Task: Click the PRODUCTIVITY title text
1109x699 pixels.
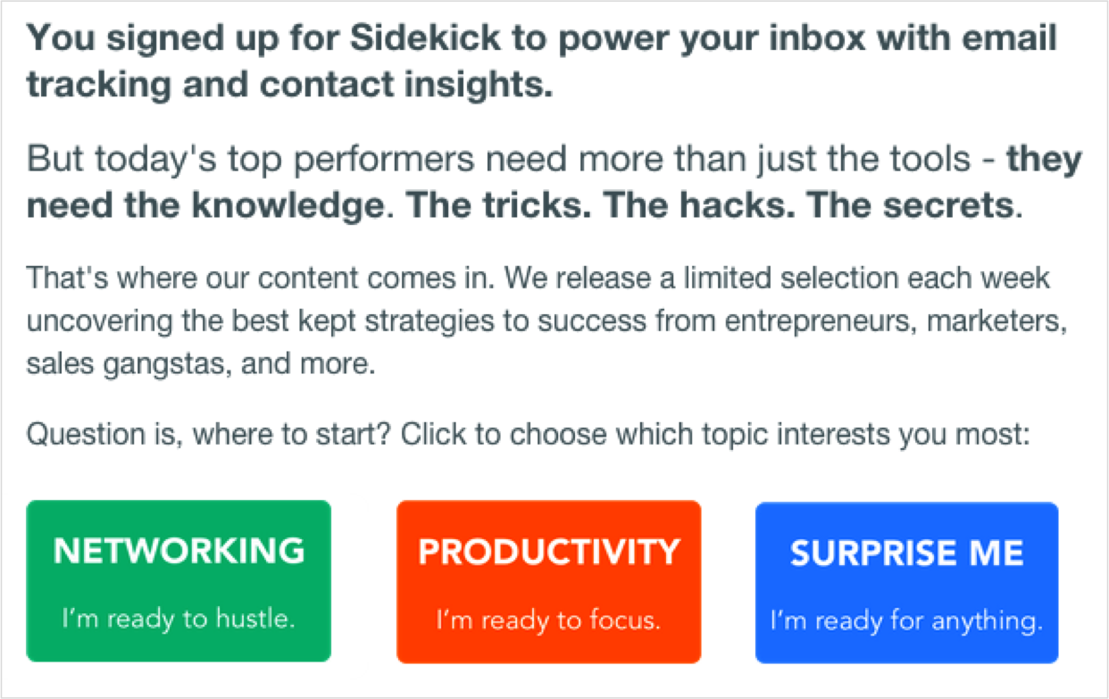Action: tap(549, 553)
